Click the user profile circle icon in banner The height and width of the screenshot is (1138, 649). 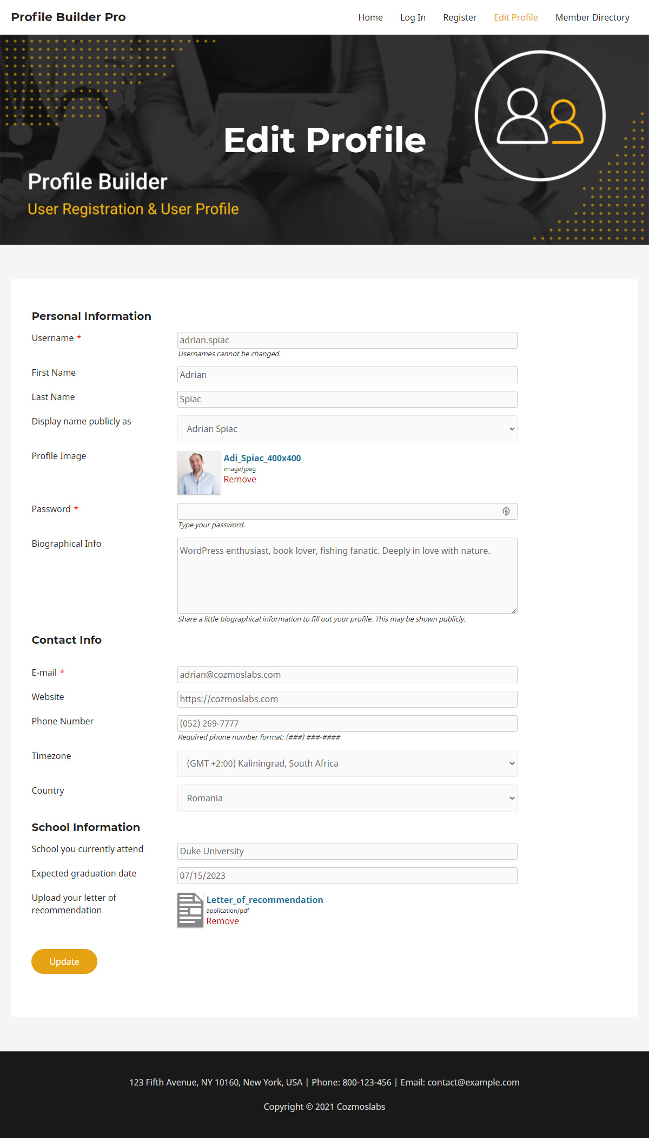click(x=540, y=116)
